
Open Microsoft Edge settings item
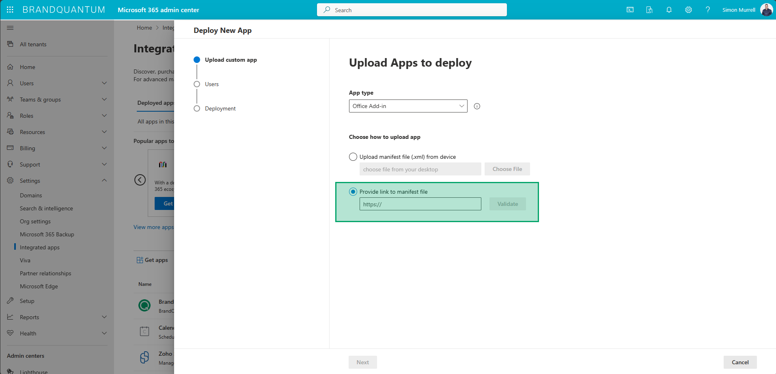[x=39, y=286]
